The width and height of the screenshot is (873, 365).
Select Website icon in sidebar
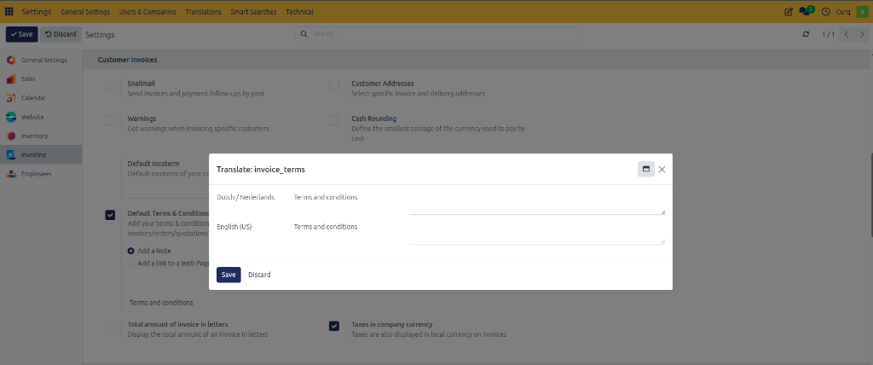11,117
